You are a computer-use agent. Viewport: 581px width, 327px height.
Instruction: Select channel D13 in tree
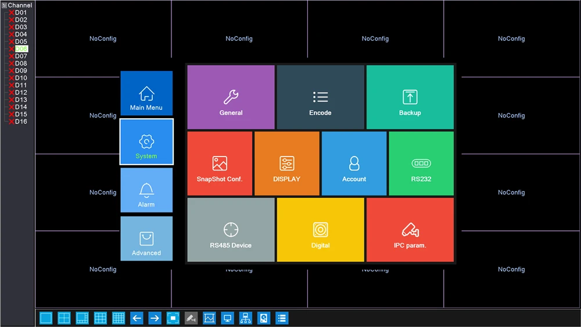click(21, 99)
